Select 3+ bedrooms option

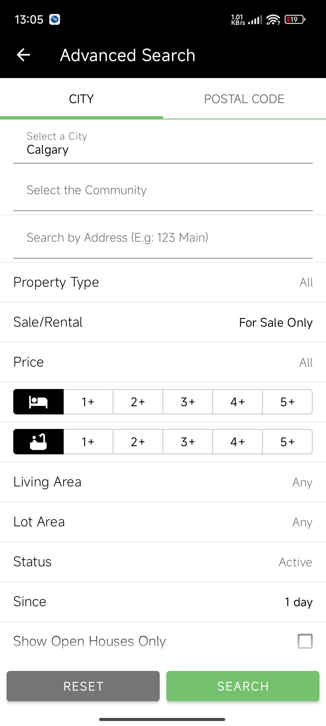[188, 402]
